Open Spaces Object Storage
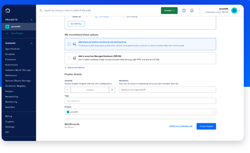This screenshot has height=153, width=250. pos(18,81)
